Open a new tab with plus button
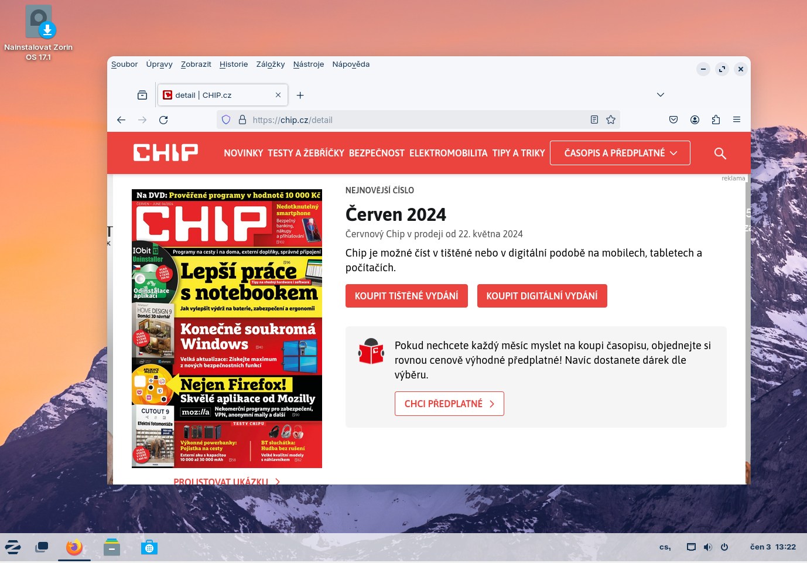Viewport: 807px width, 563px height. pyautogui.click(x=300, y=95)
